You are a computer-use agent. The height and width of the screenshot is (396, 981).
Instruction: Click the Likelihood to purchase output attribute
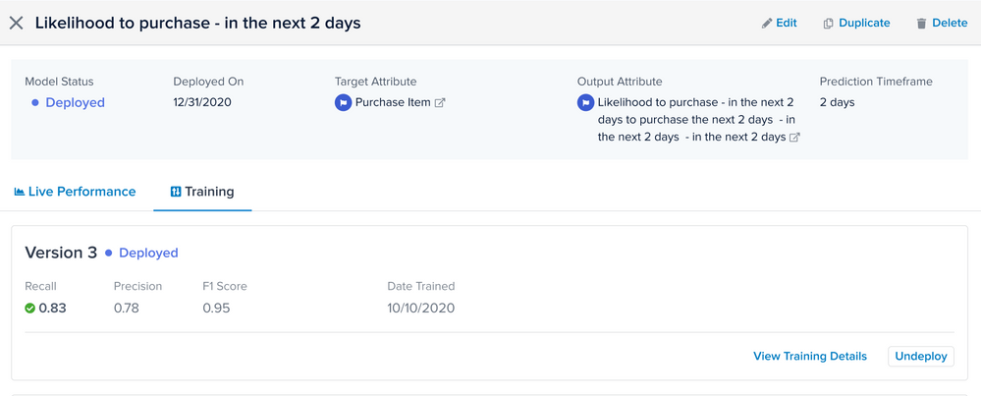pyautogui.click(x=695, y=120)
